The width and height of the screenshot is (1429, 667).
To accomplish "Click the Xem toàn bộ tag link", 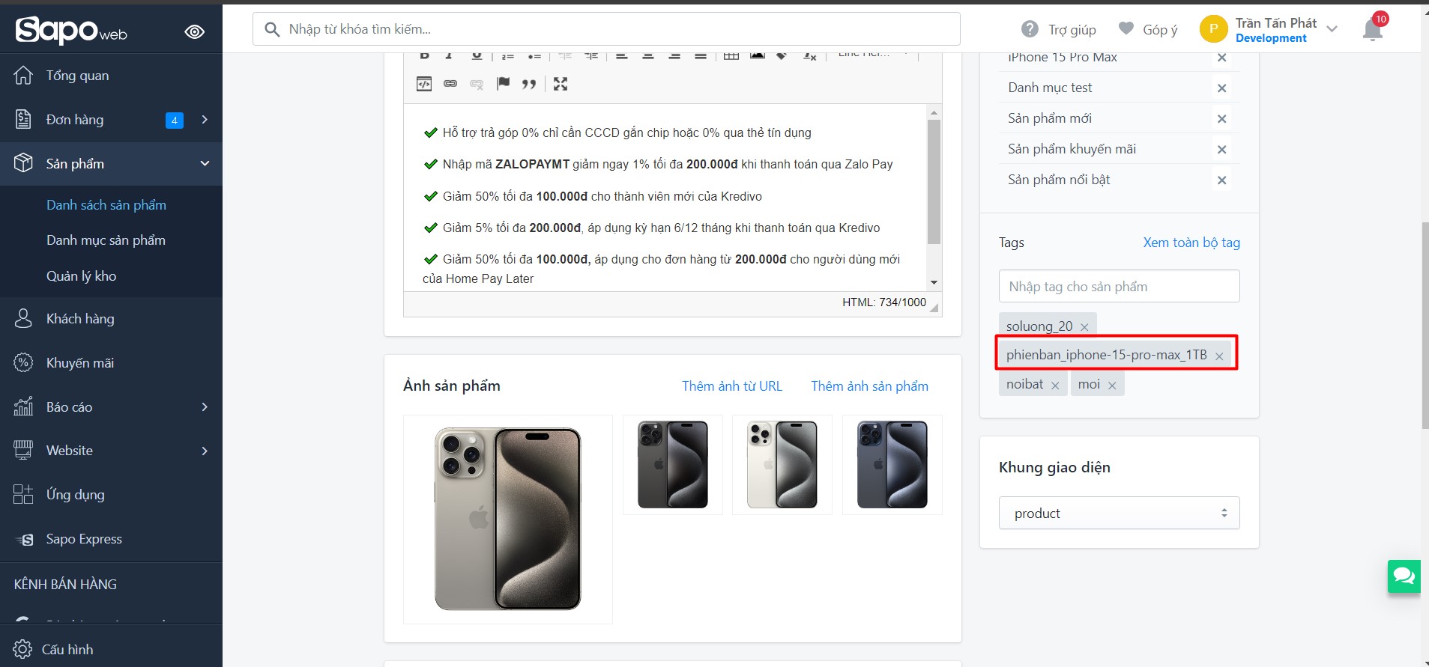I will point(1191,243).
